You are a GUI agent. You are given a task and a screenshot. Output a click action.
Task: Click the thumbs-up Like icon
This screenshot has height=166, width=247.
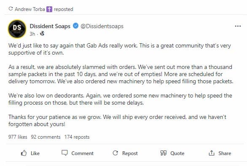coord(24,153)
